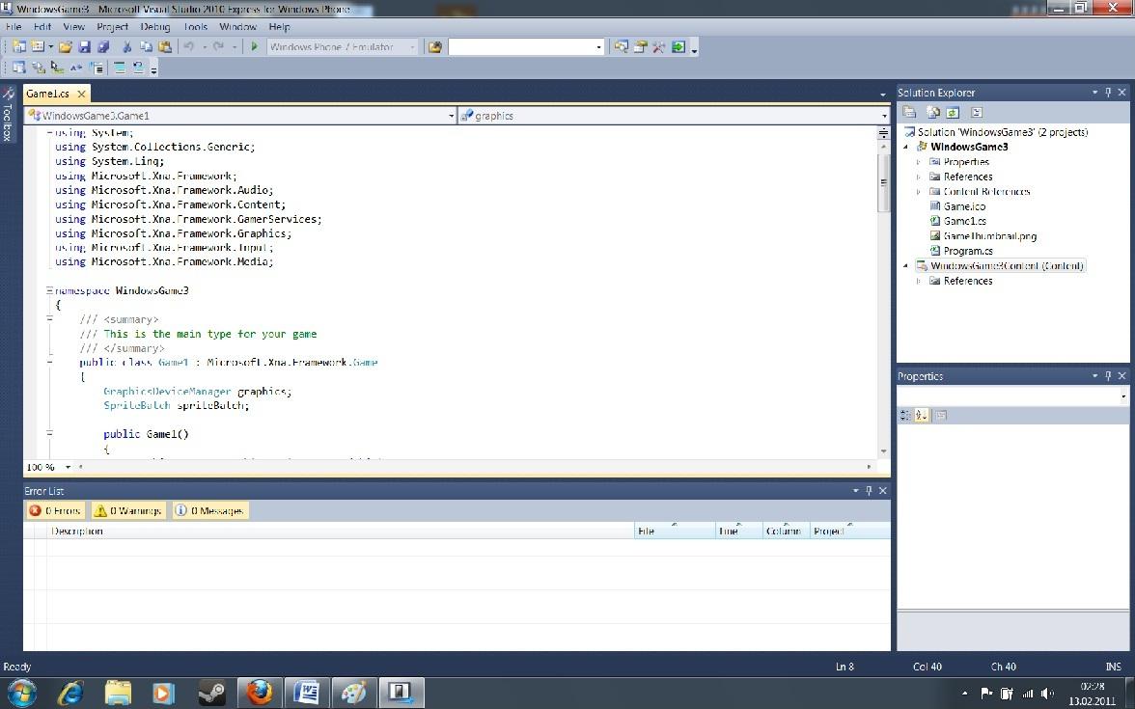Viewport: 1135px width, 709px height.
Task: Sort Error List by File column
Action: [x=675, y=531]
